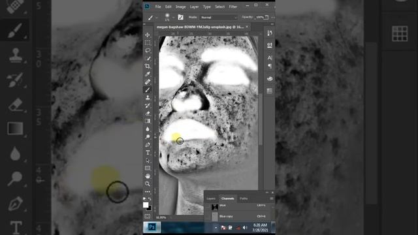Screen dimensions: 418x235
Task: Click the white foreground color swatch
Action: 146,204
